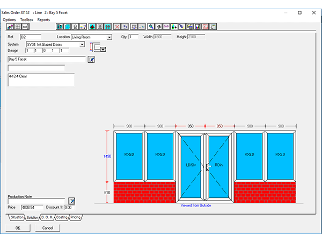Open the Production Note edit icon
The image size is (322, 242).
click(x=72, y=201)
